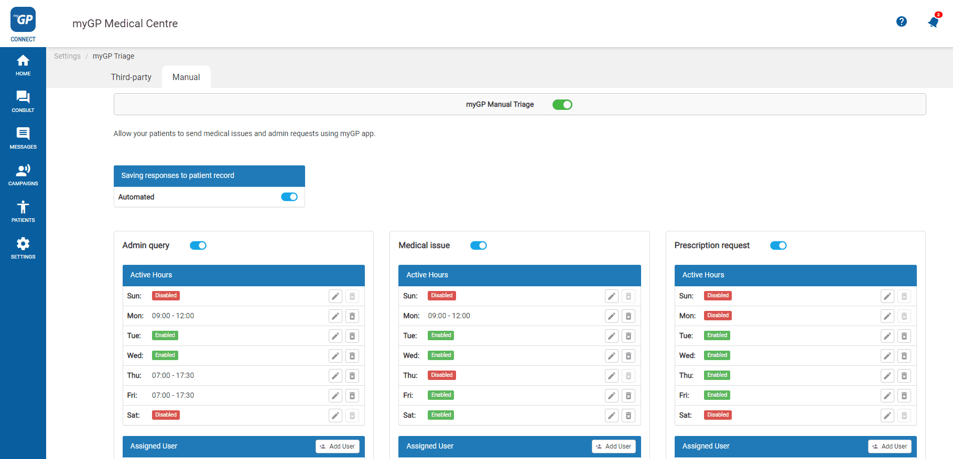Edit Medical issue Wednesday hours
Viewport: 953px width, 459px height.
[612, 356]
